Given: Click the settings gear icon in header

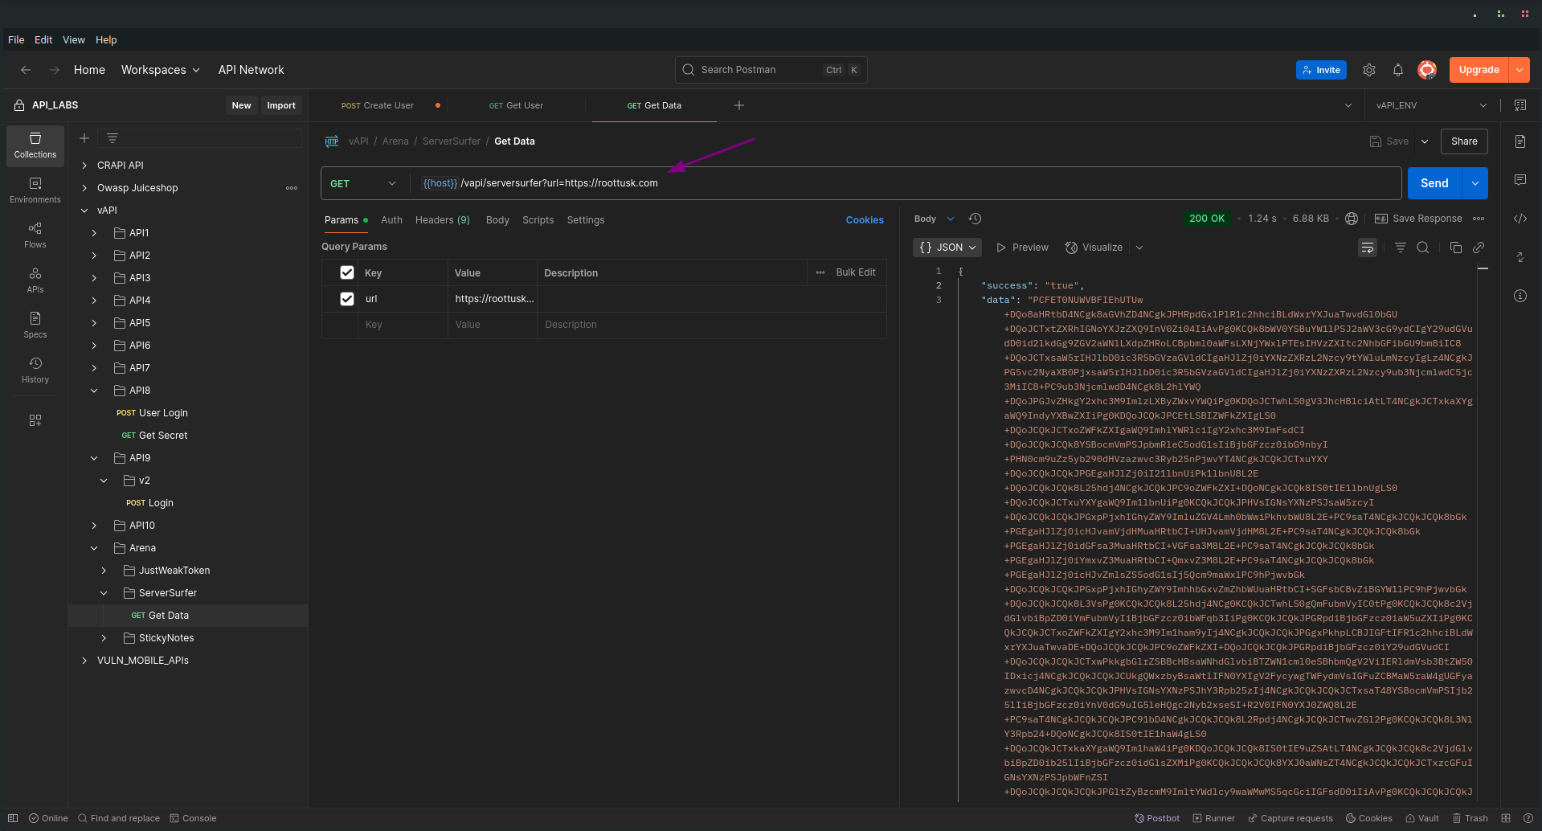Looking at the screenshot, I should pyautogui.click(x=1369, y=70).
